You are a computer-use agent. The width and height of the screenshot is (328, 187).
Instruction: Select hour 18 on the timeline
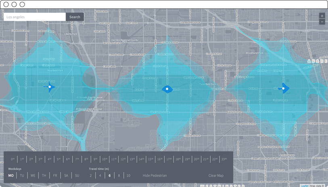178,159
